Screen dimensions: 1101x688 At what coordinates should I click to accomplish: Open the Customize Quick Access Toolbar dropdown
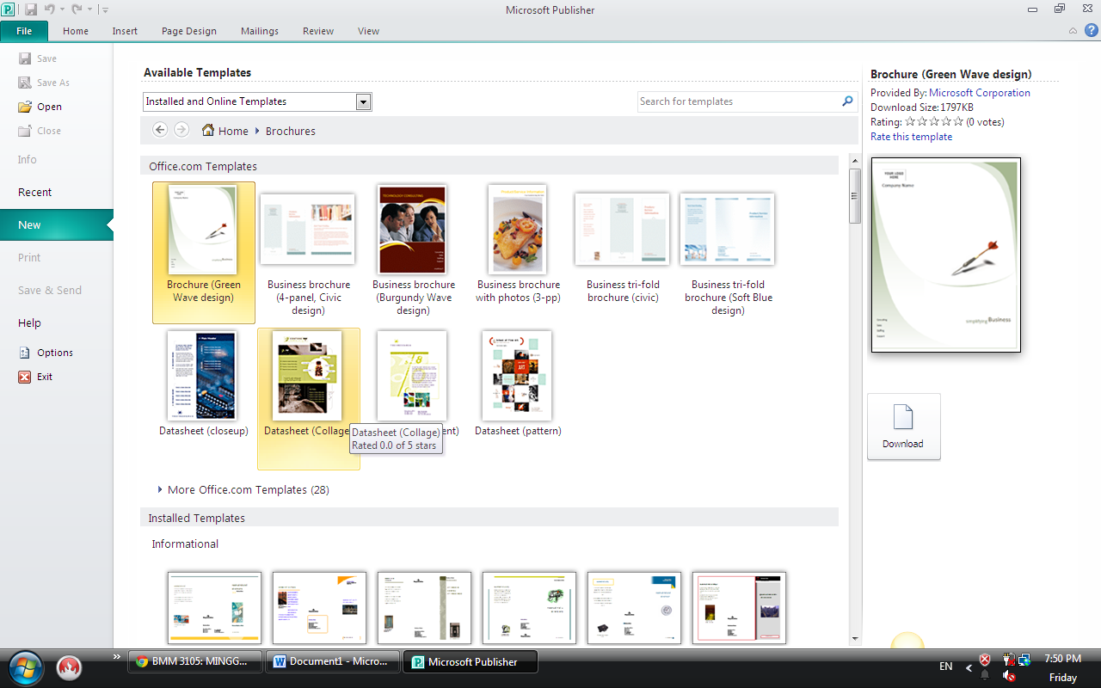(x=104, y=10)
